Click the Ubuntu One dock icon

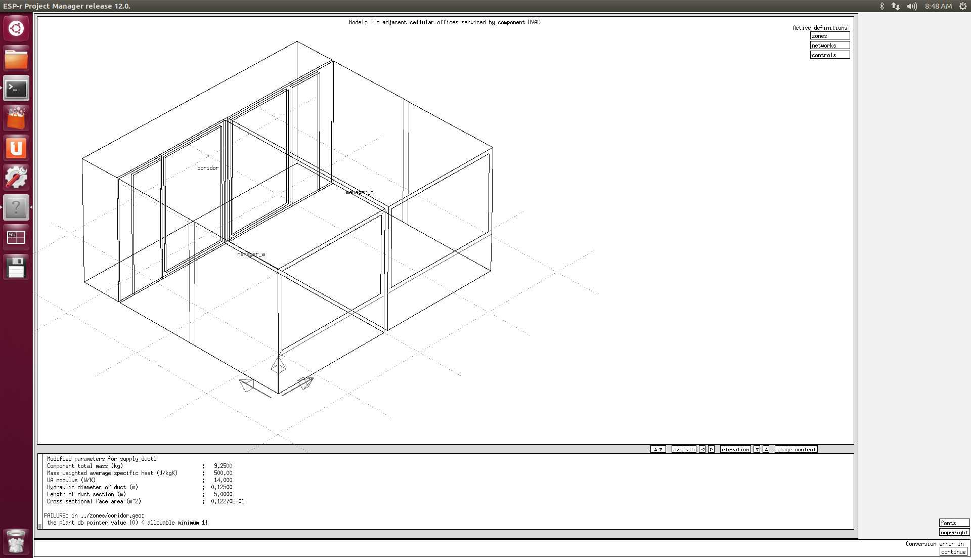pos(16,148)
